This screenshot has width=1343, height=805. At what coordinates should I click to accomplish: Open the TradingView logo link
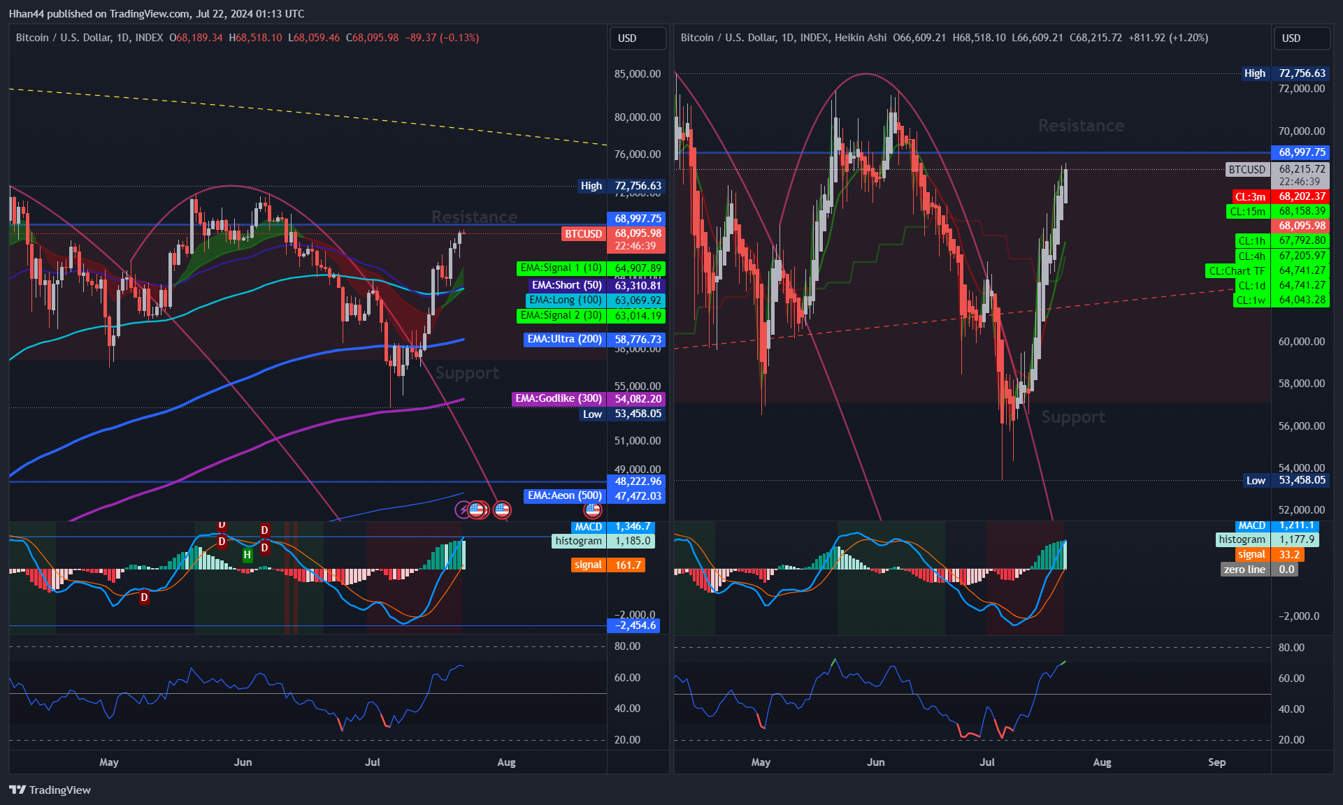click(x=50, y=790)
